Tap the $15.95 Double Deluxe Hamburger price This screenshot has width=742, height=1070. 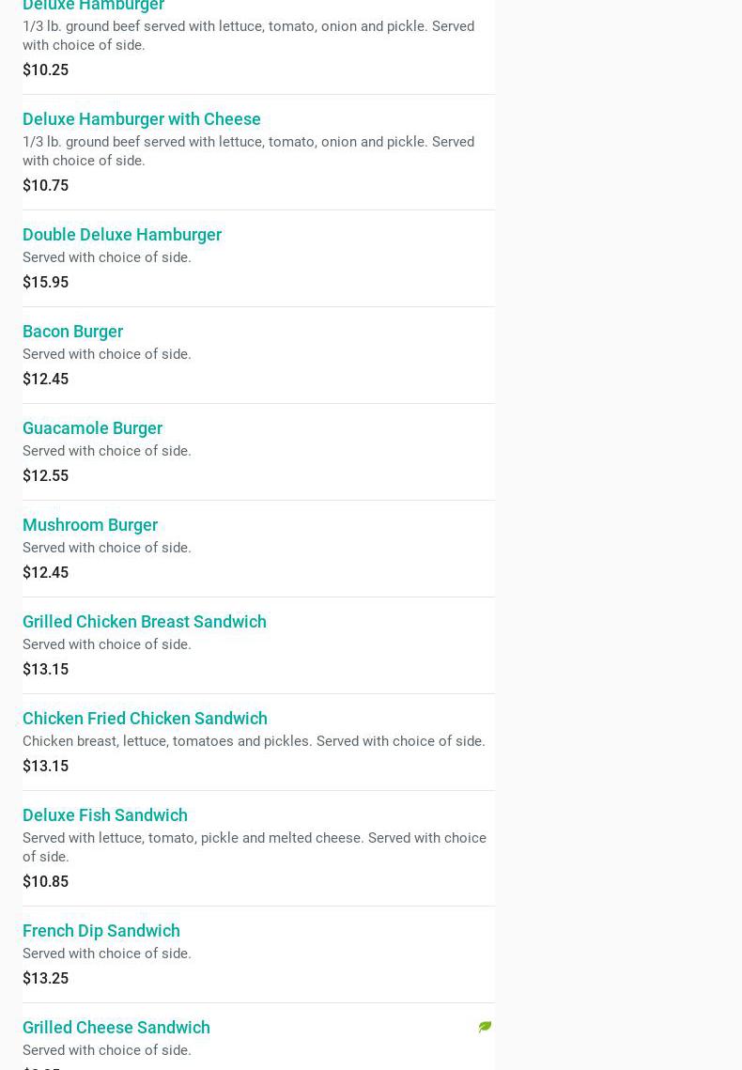(45, 283)
